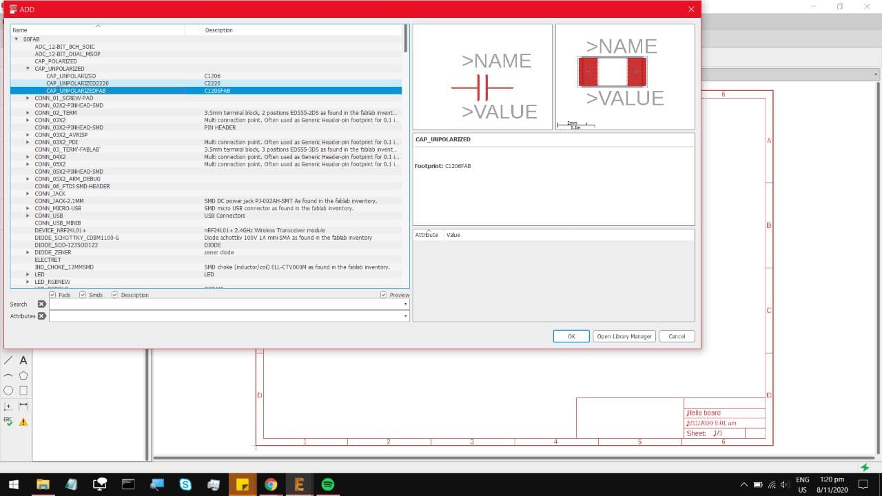Viewport: 882px width, 496px height.
Task: Open the Errors warning triangle tool
Action: [23, 422]
